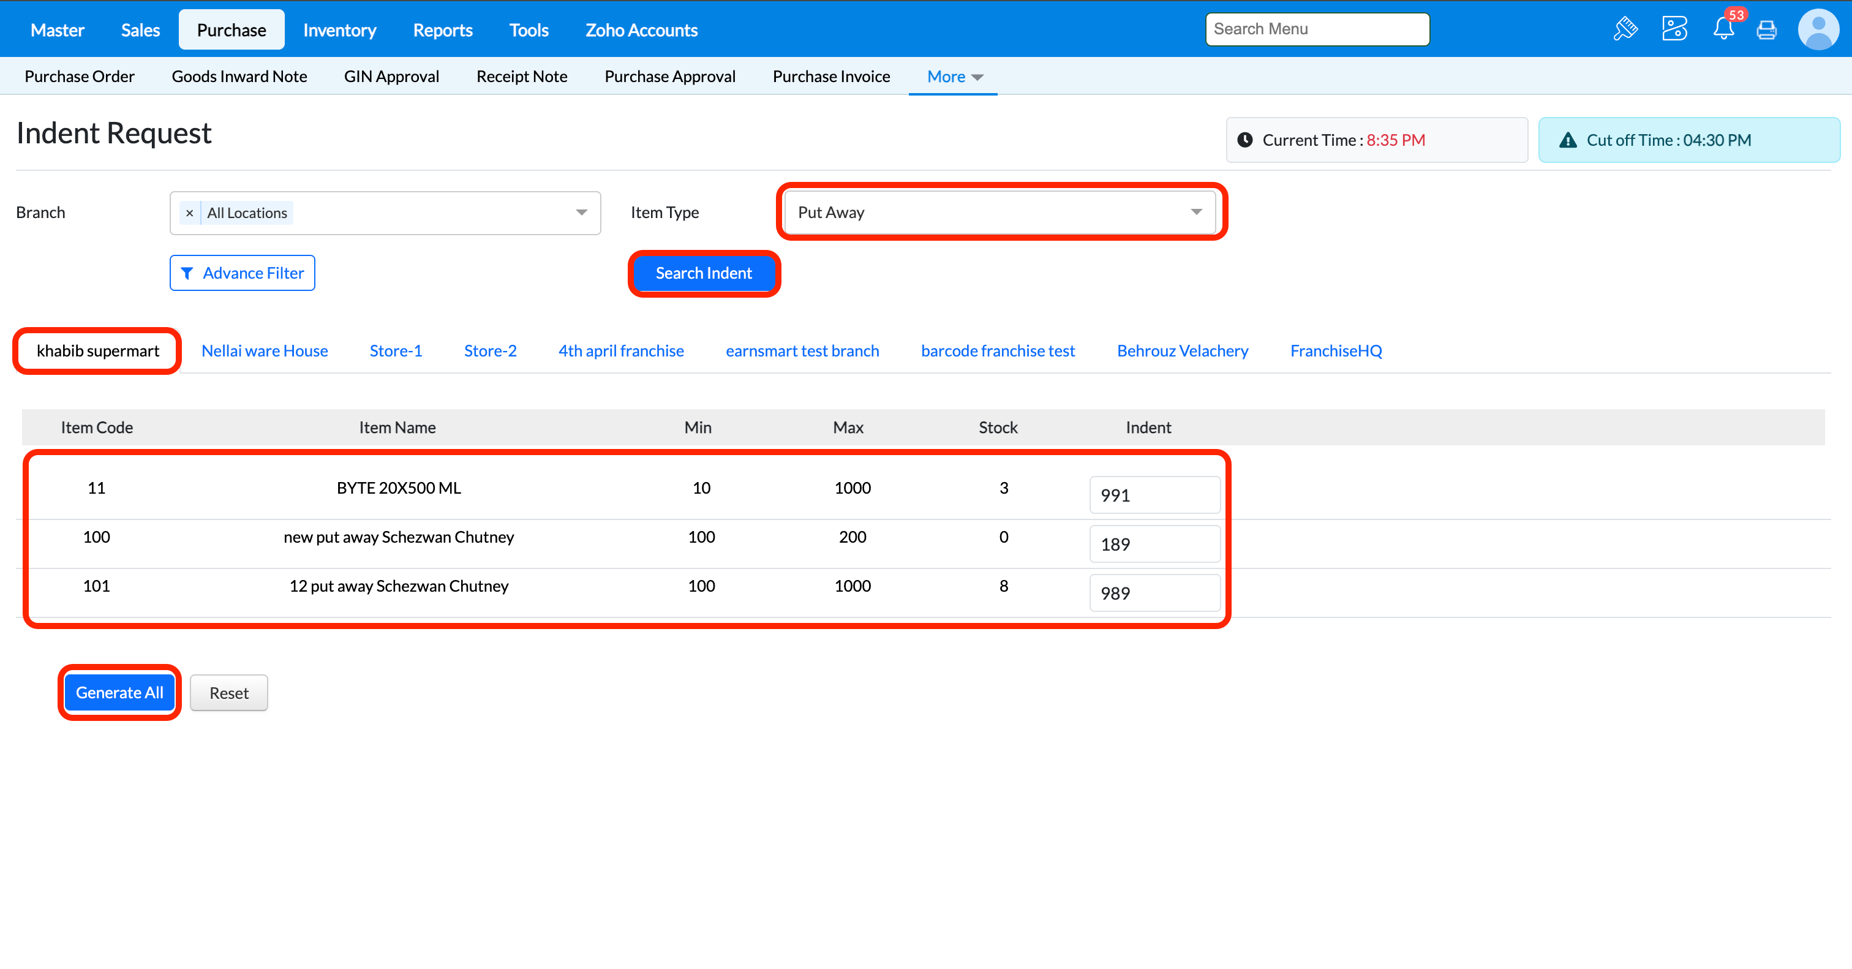Open notifications bell with 53 badge

tap(1723, 29)
